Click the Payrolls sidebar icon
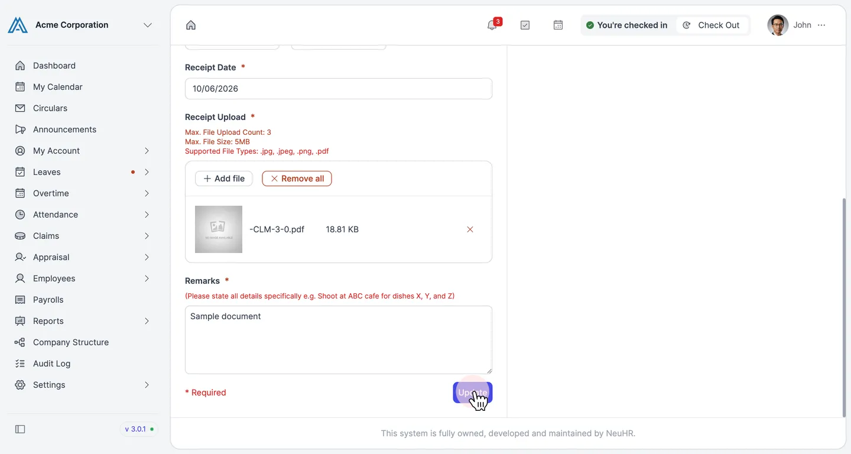Image resolution: width=851 pixels, height=454 pixels. [20, 300]
